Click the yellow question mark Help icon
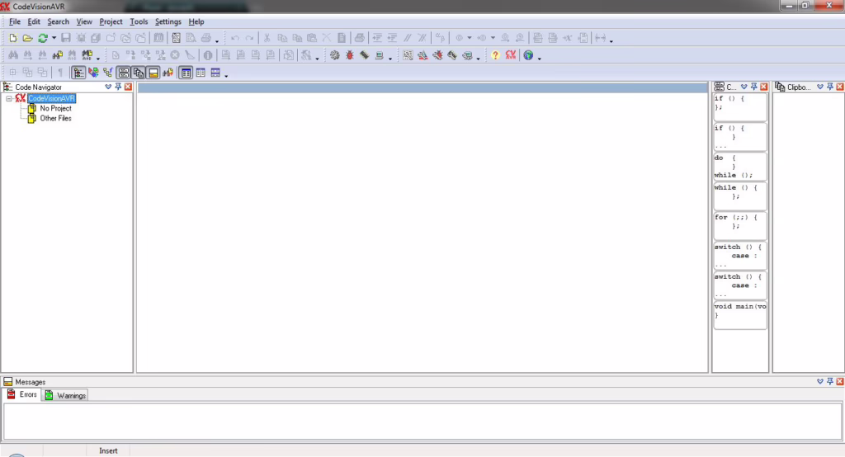This screenshot has height=457, width=845. tap(495, 55)
